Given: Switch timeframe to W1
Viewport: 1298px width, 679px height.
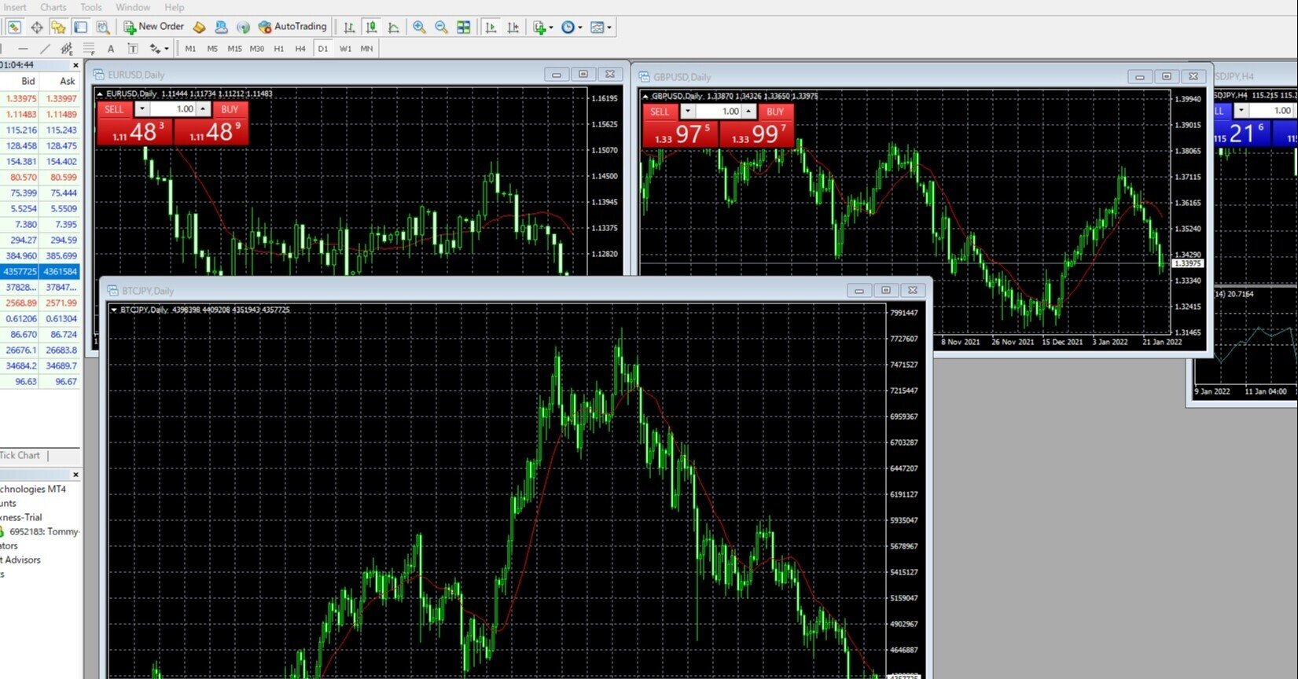Looking at the screenshot, I should click(345, 49).
